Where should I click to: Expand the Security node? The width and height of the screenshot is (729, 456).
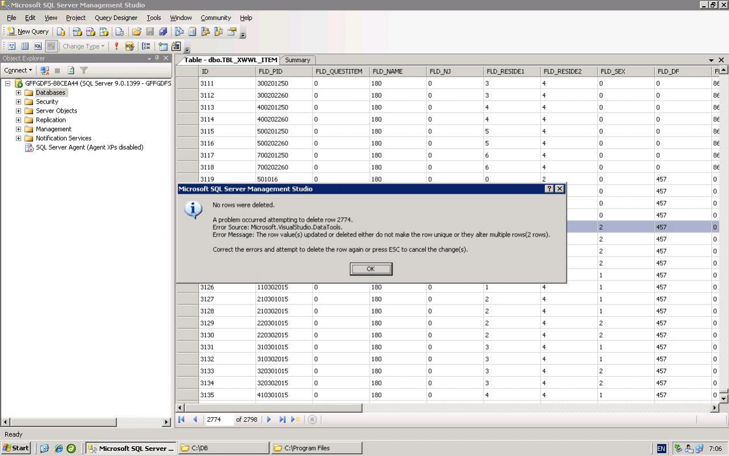point(18,101)
